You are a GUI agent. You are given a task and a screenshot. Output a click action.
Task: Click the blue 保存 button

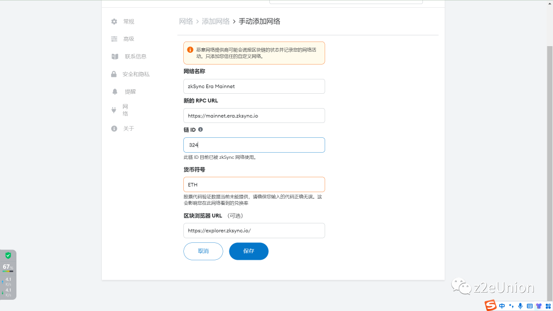(248, 251)
